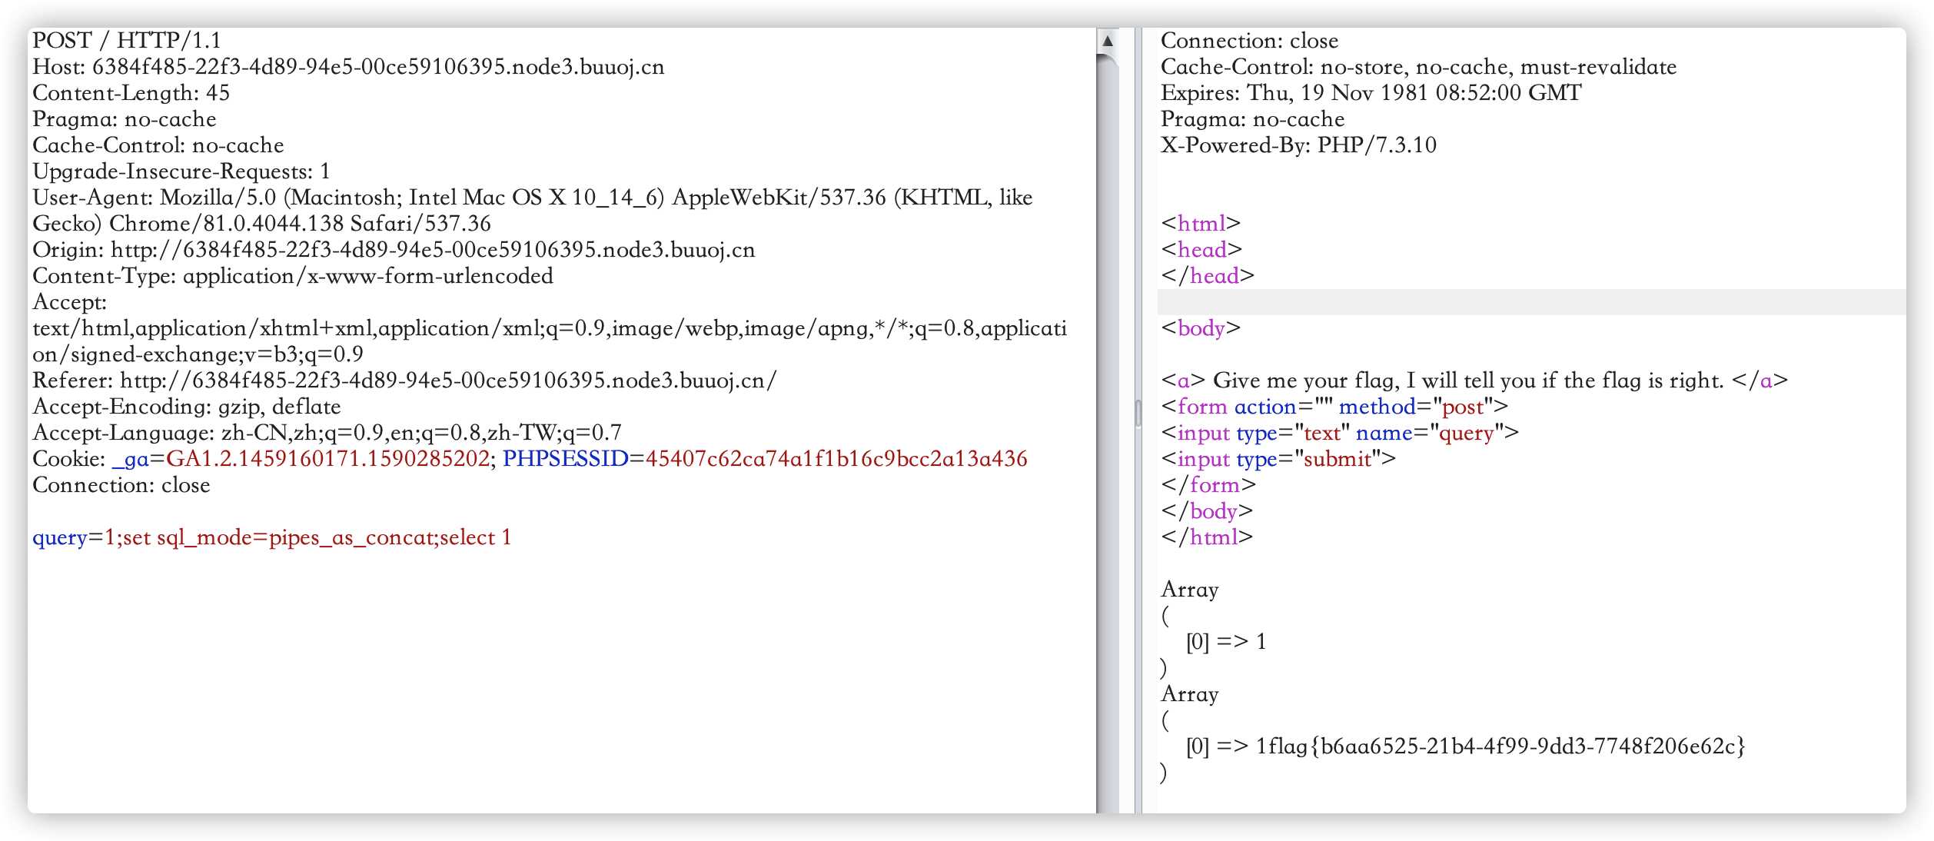The image size is (1934, 841).
Task: Click the "query" parameter name in the request body
Action: coord(60,537)
